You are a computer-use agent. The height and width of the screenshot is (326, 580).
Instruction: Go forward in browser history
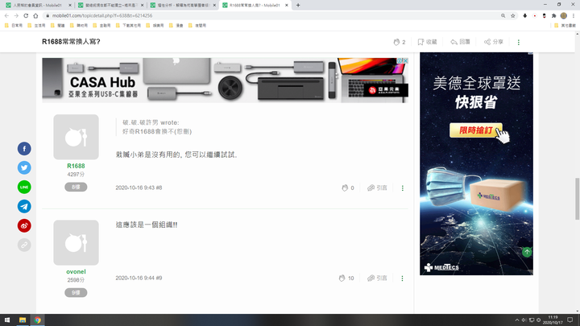[x=16, y=15]
